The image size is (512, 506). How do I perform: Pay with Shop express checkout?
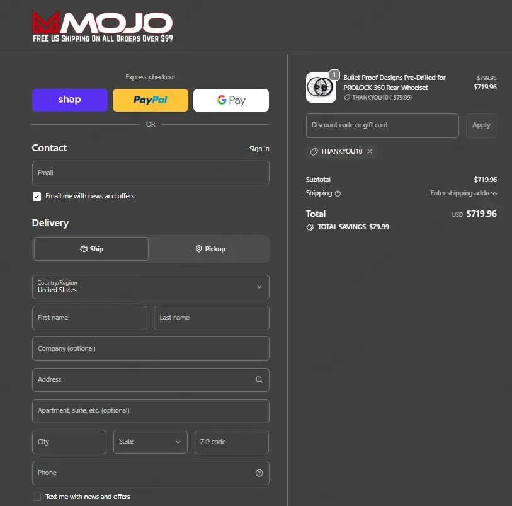(69, 100)
